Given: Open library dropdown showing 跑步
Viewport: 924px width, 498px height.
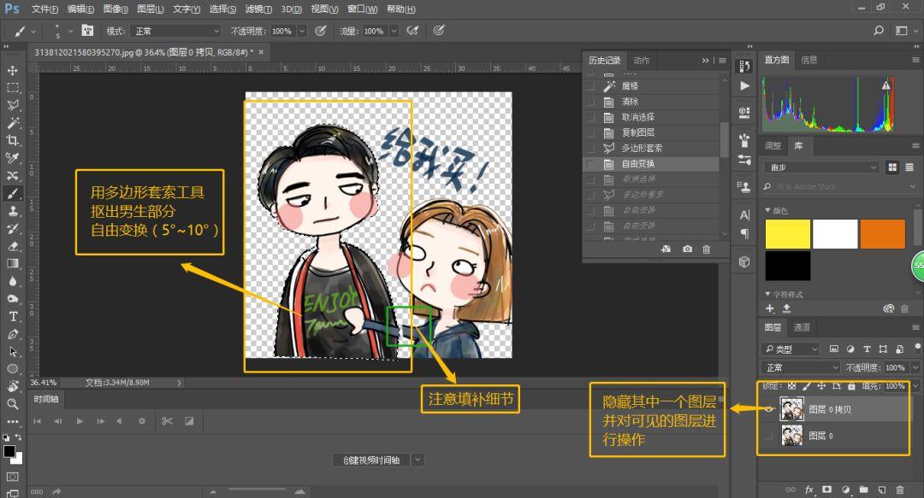Looking at the screenshot, I should [x=822, y=167].
